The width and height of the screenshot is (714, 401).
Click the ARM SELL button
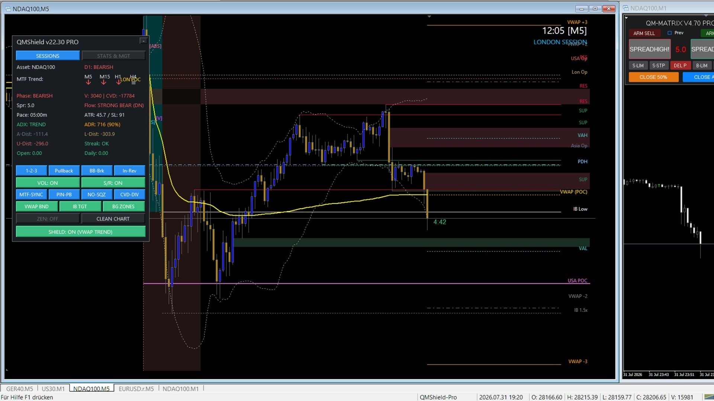pyautogui.click(x=644, y=33)
